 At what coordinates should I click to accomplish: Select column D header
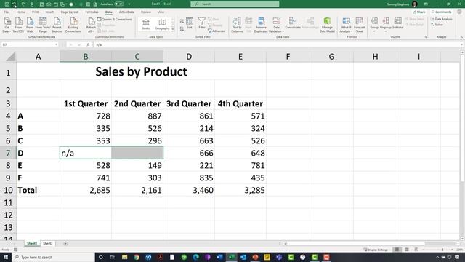(189, 57)
